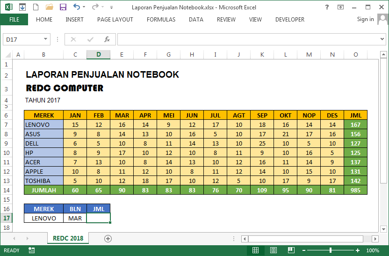This screenshot has width=389, height=256.
Task: Select DELL September value 25
Action: 262,144
